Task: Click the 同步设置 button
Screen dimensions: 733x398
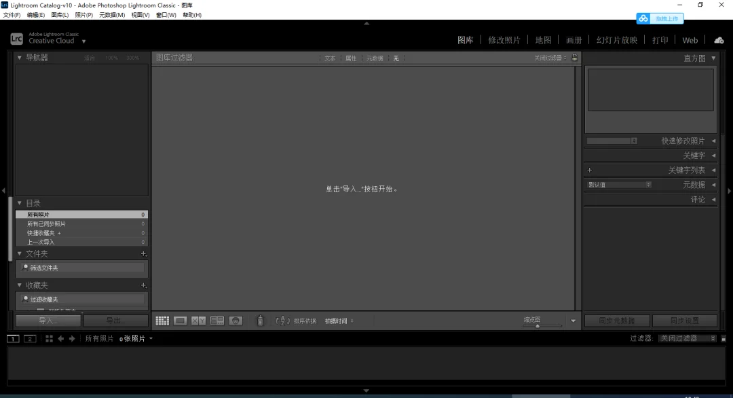Action: click(685, 321)
